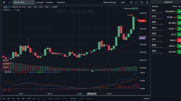Click the red price alert flag icon

[x=138, y=20]
